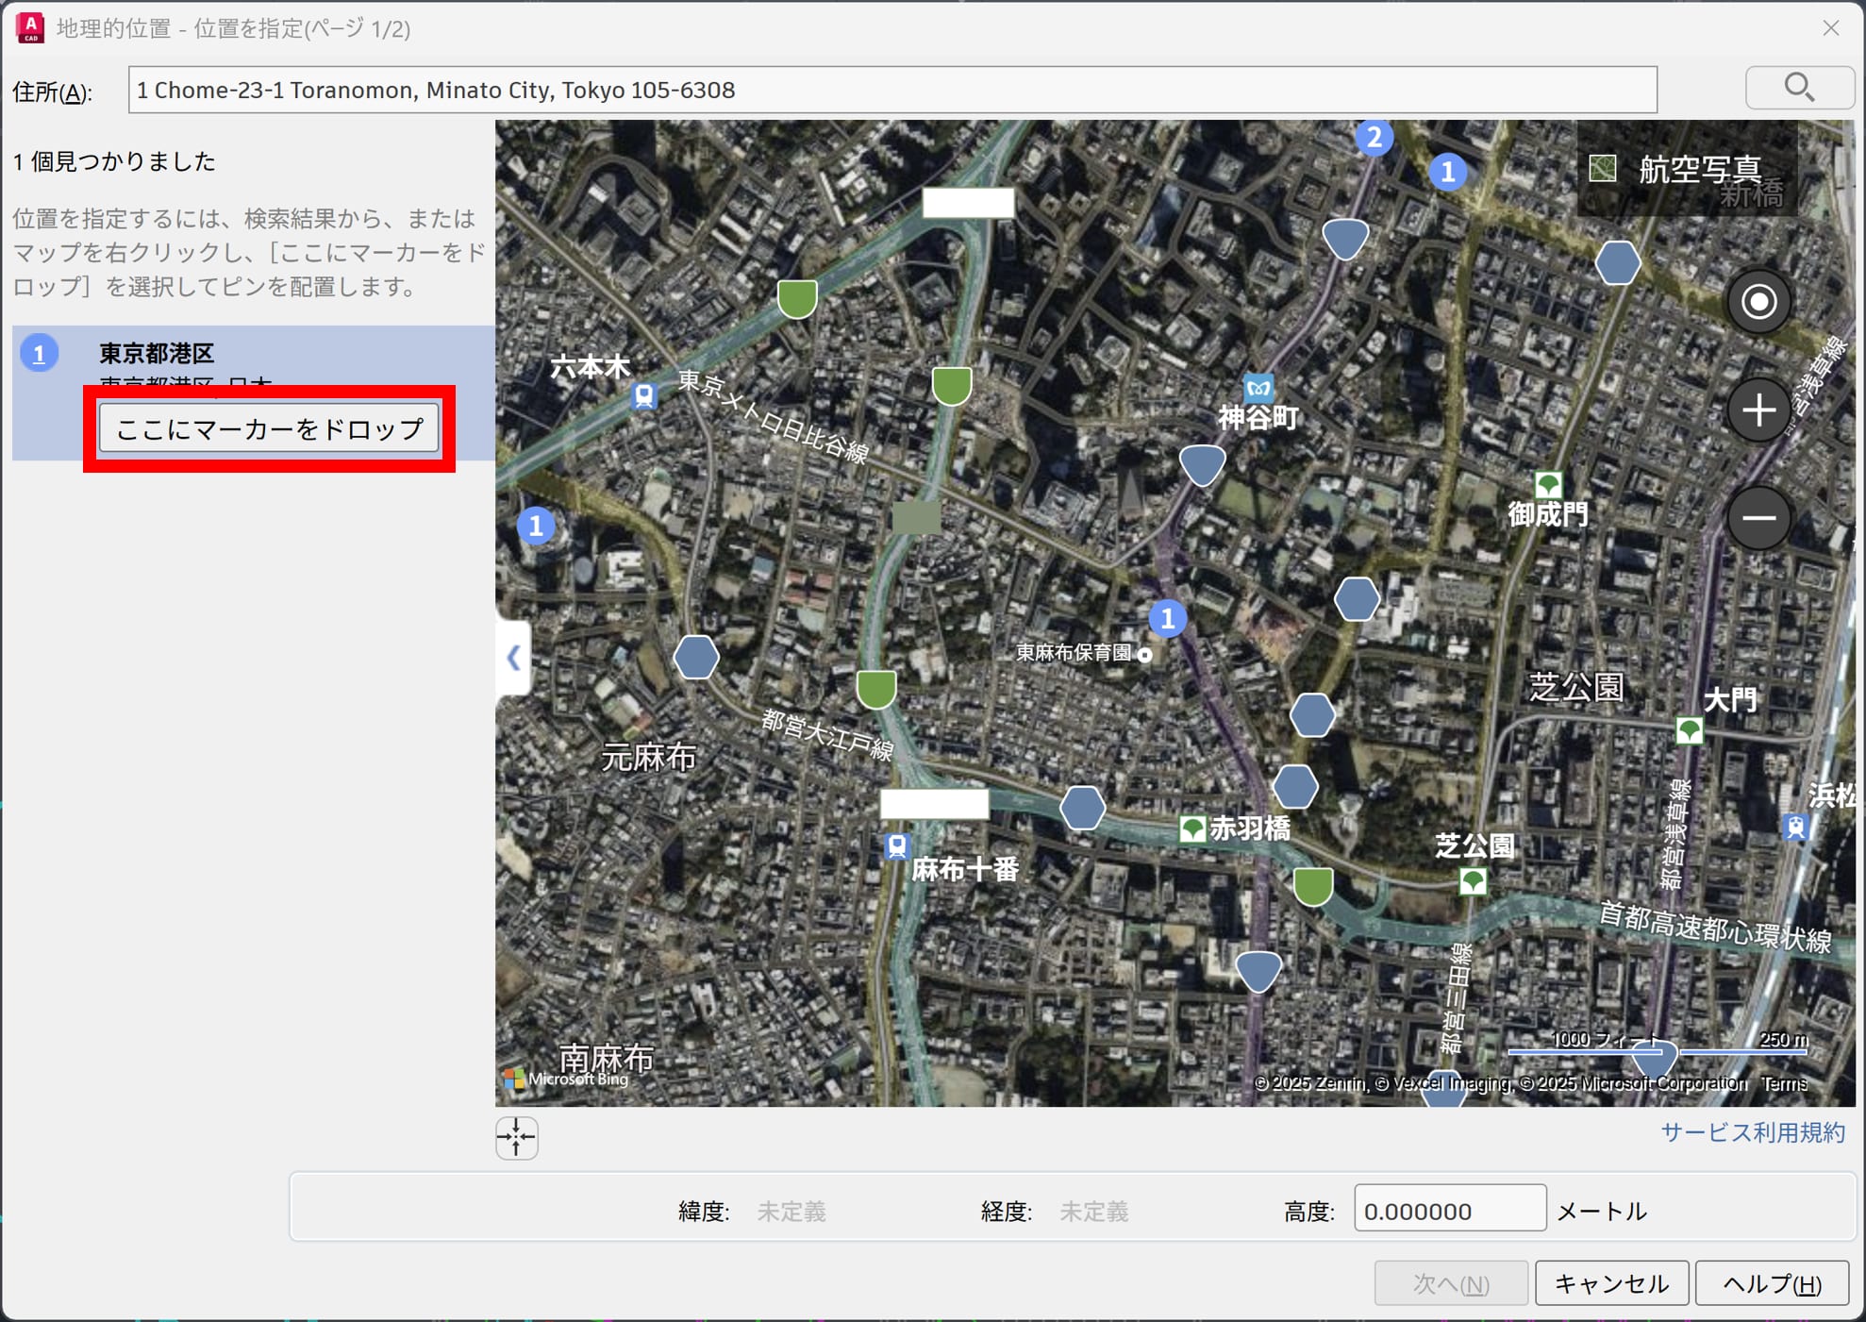This screenshot has height=1322, width=1866.
Task: Click the locate-me target button on map
Action: coord(1758,302)
